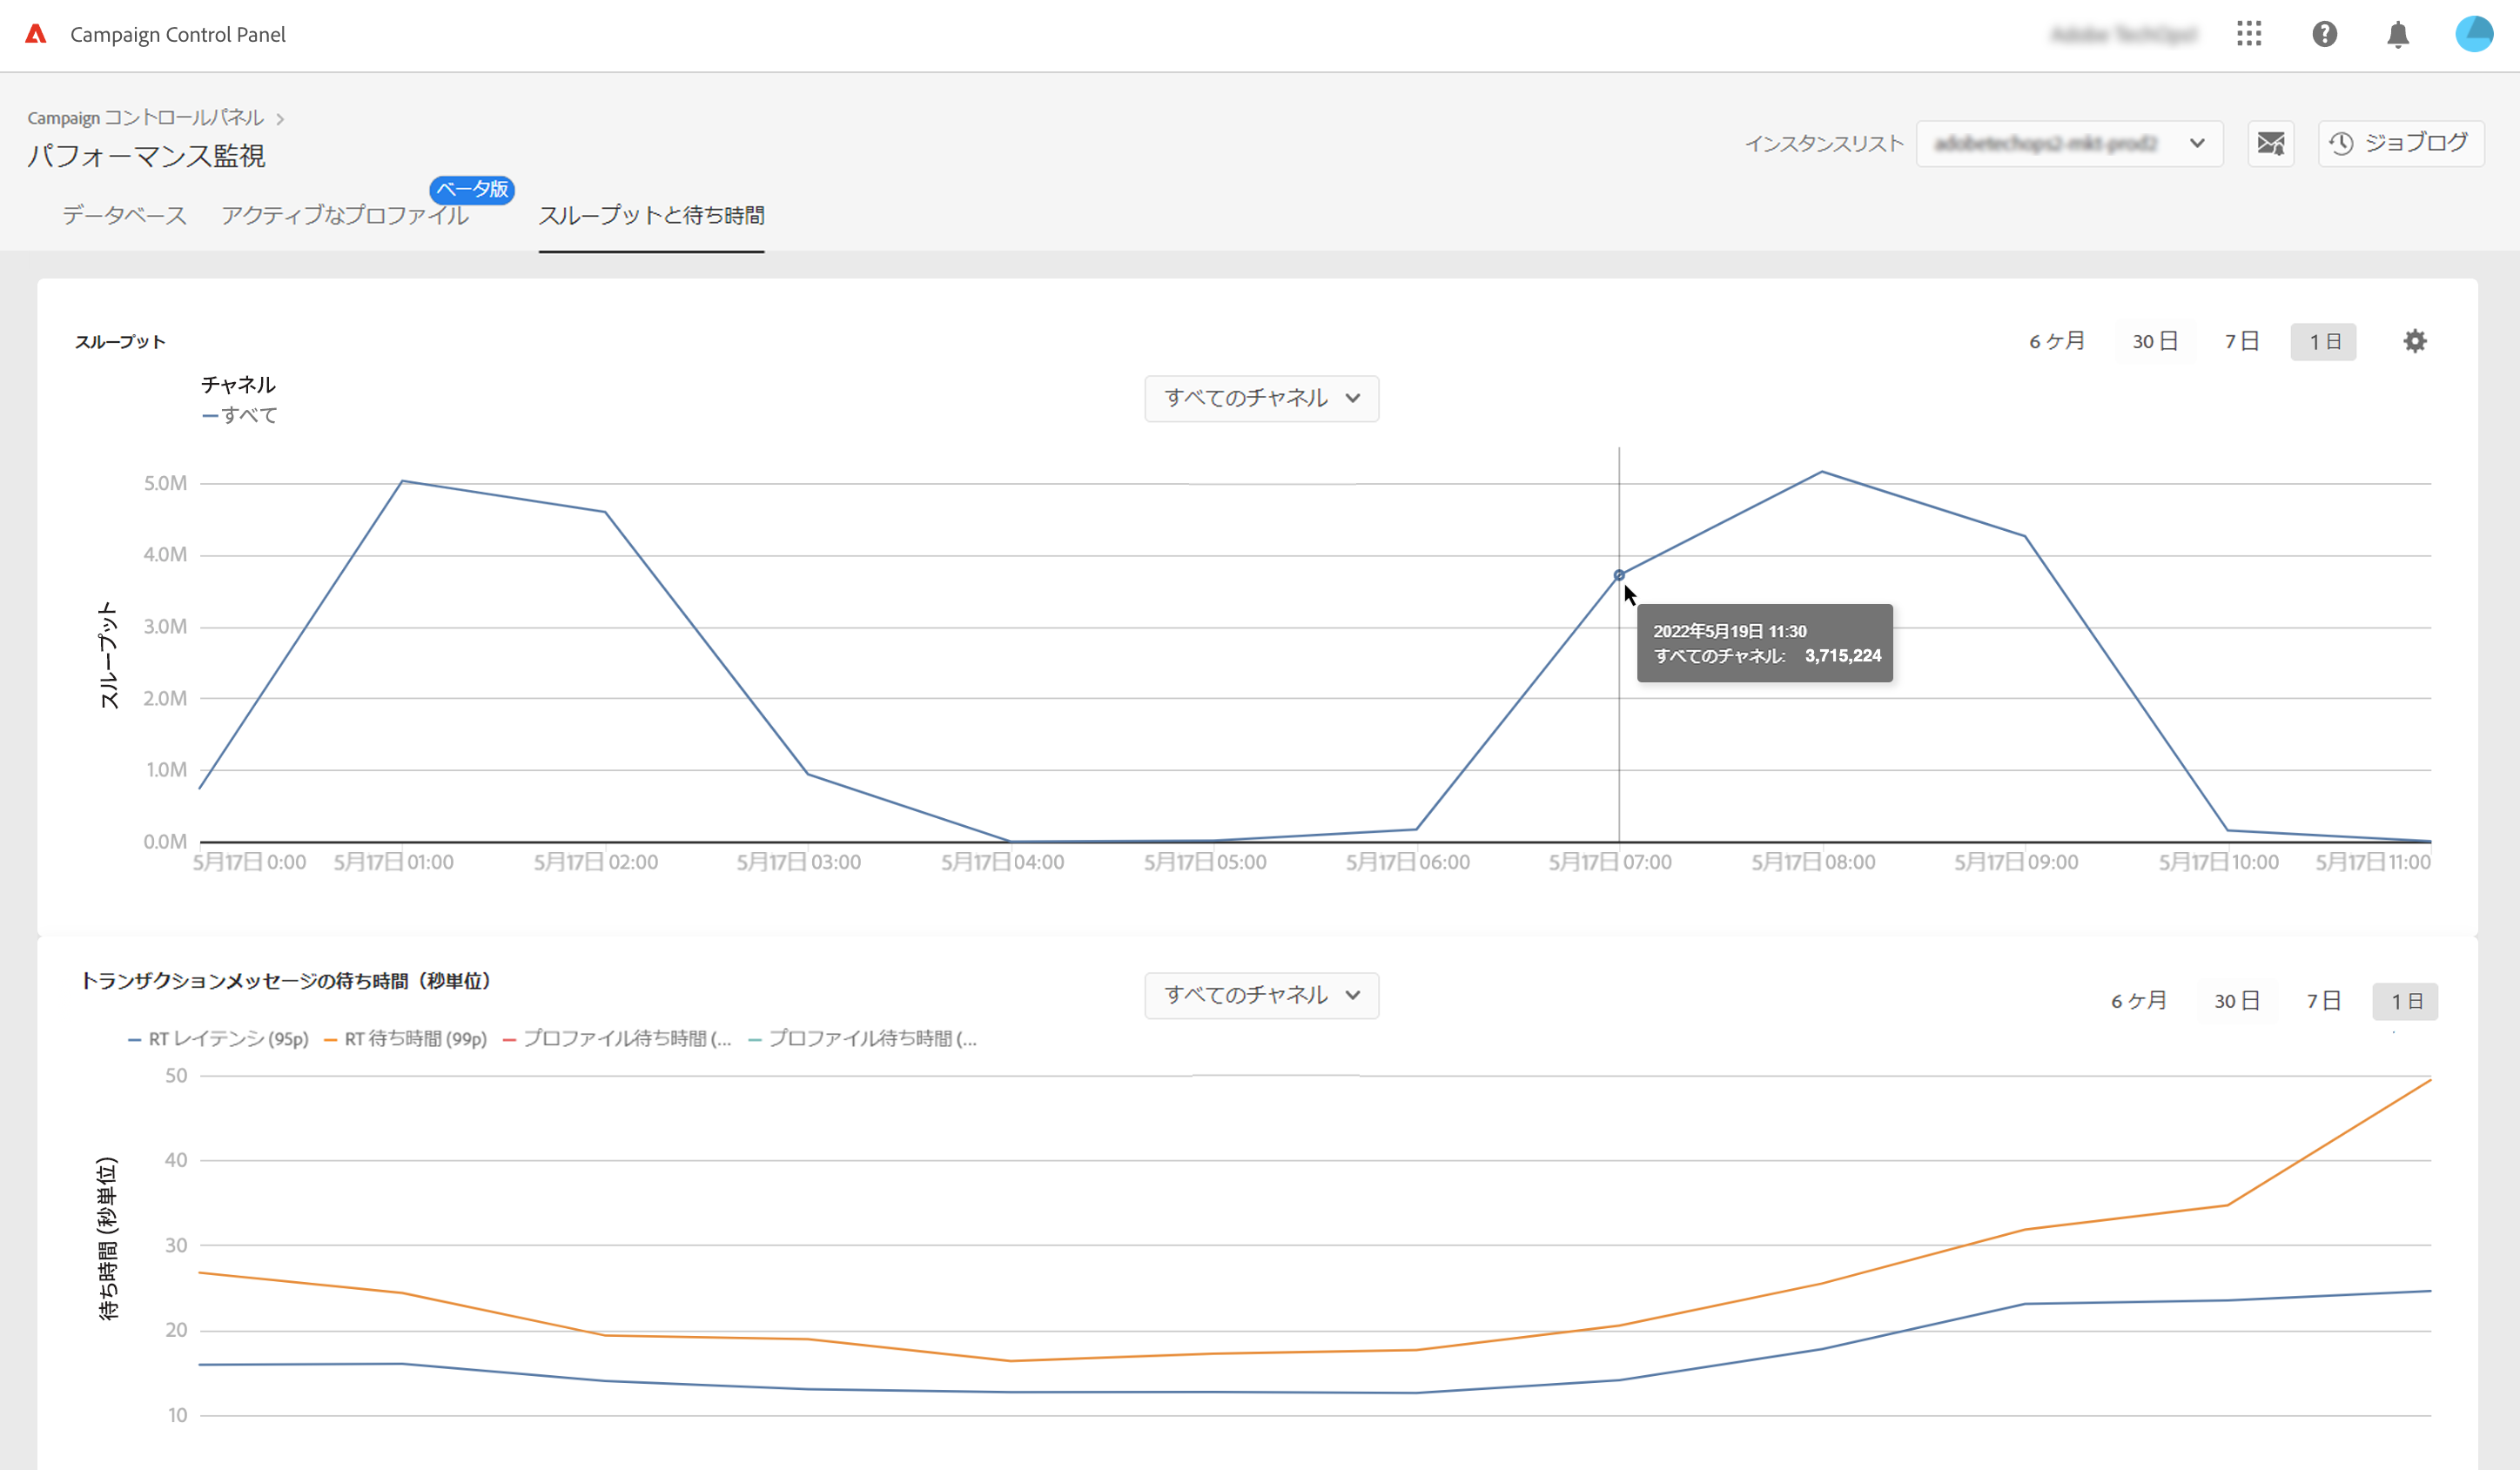Click the ジョブログ clock icon
This screenshot has width=2520, height=1470.
click(x=2342, y=143)
